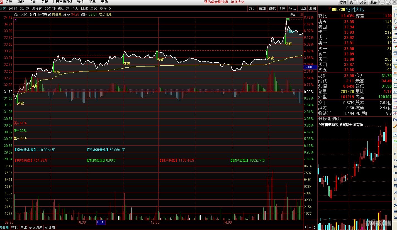
Task: Click the Fiz icon in right sidebar
Action: click(395, 79)
